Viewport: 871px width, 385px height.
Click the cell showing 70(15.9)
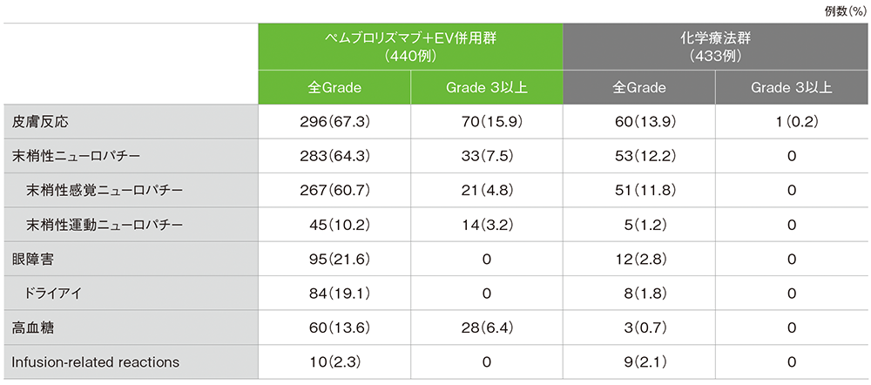[487, 121]
